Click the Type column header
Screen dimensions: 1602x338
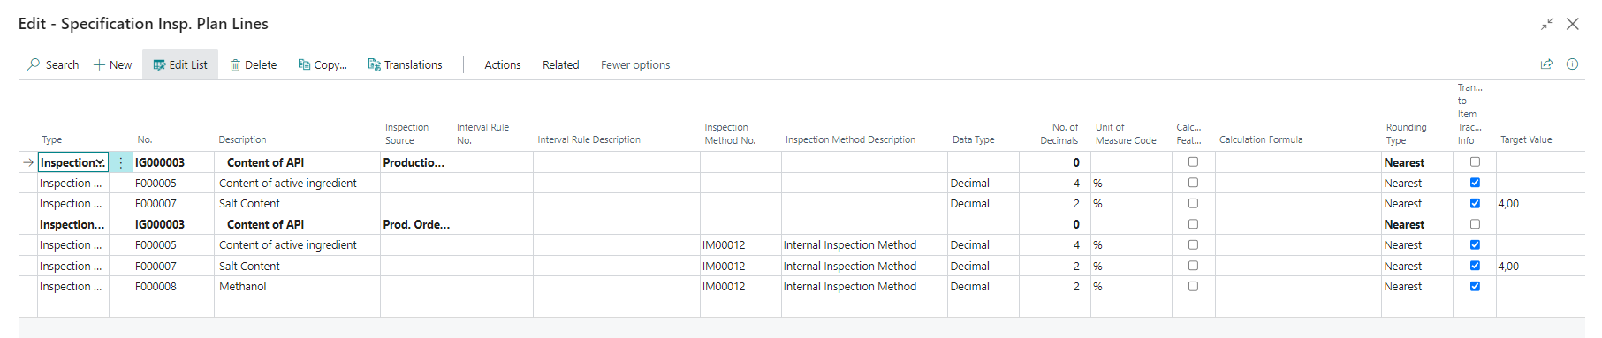tap(52, 139)
